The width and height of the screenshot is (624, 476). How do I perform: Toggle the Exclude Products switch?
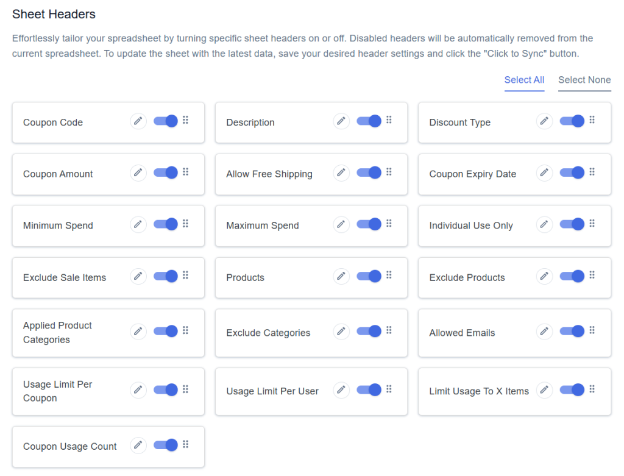[x=572, y=276]
